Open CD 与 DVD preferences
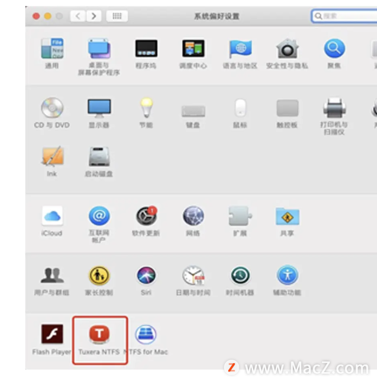 pyautogui.click(x=52, y=107)
